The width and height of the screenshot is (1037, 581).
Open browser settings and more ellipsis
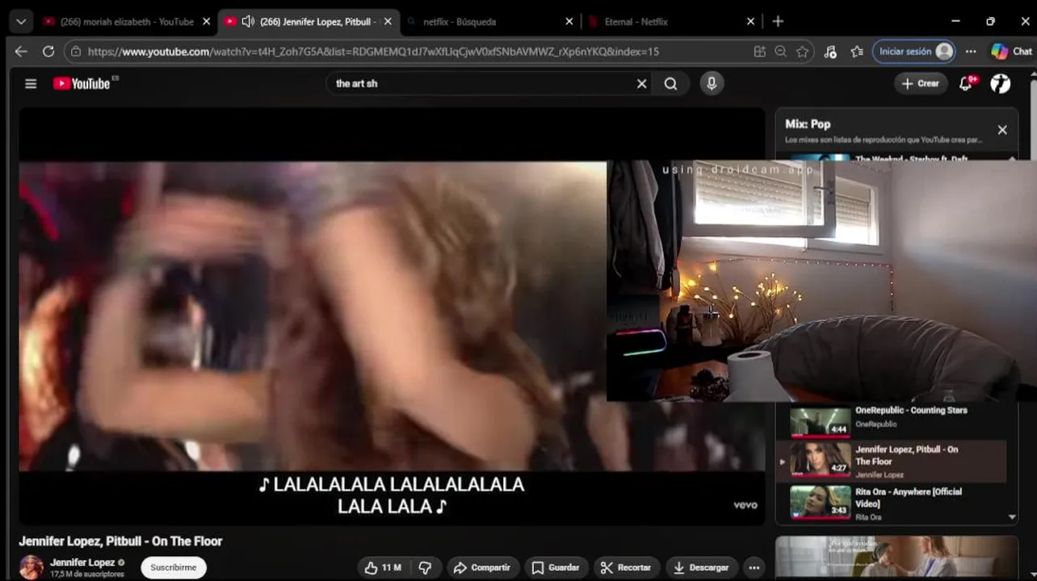971,51
